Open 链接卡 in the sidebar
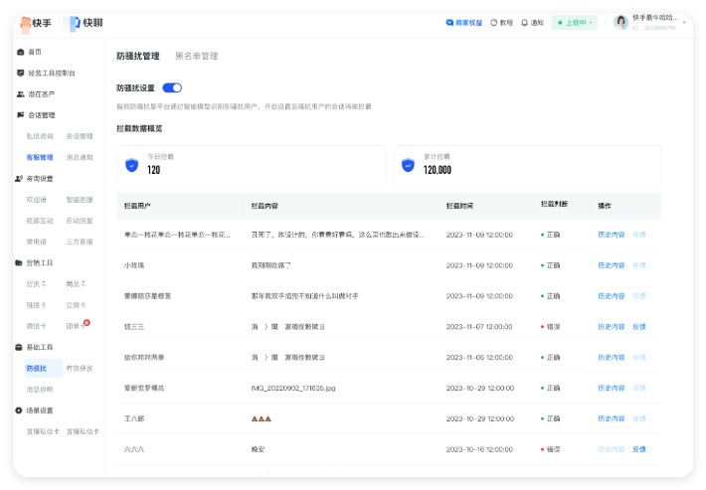706x490 pixels. [37, 305]
